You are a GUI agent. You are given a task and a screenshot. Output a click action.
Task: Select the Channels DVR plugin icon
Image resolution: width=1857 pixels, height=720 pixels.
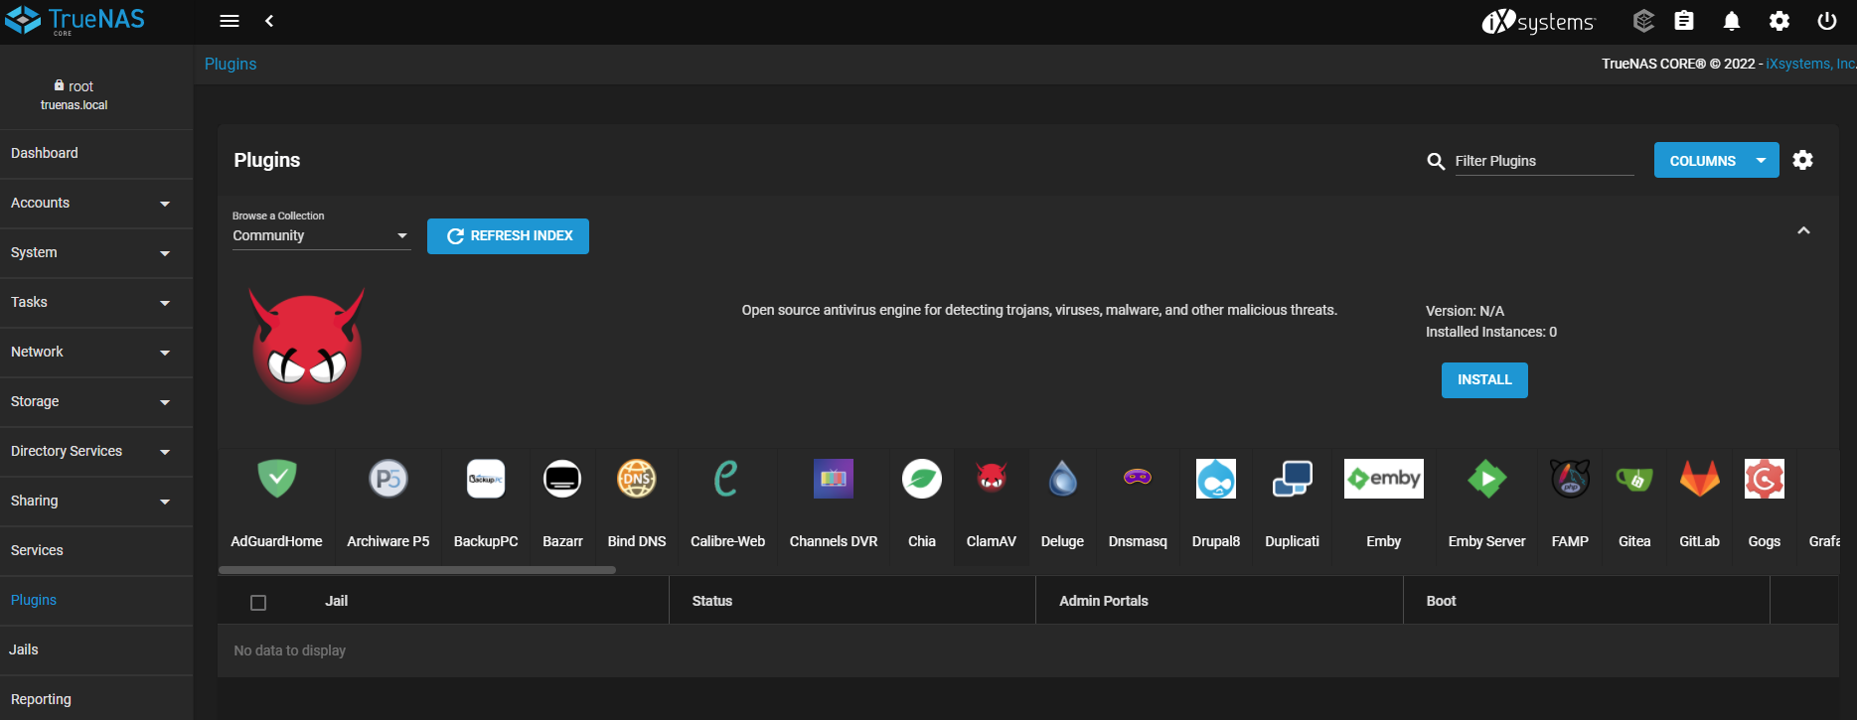click(834, 479)
